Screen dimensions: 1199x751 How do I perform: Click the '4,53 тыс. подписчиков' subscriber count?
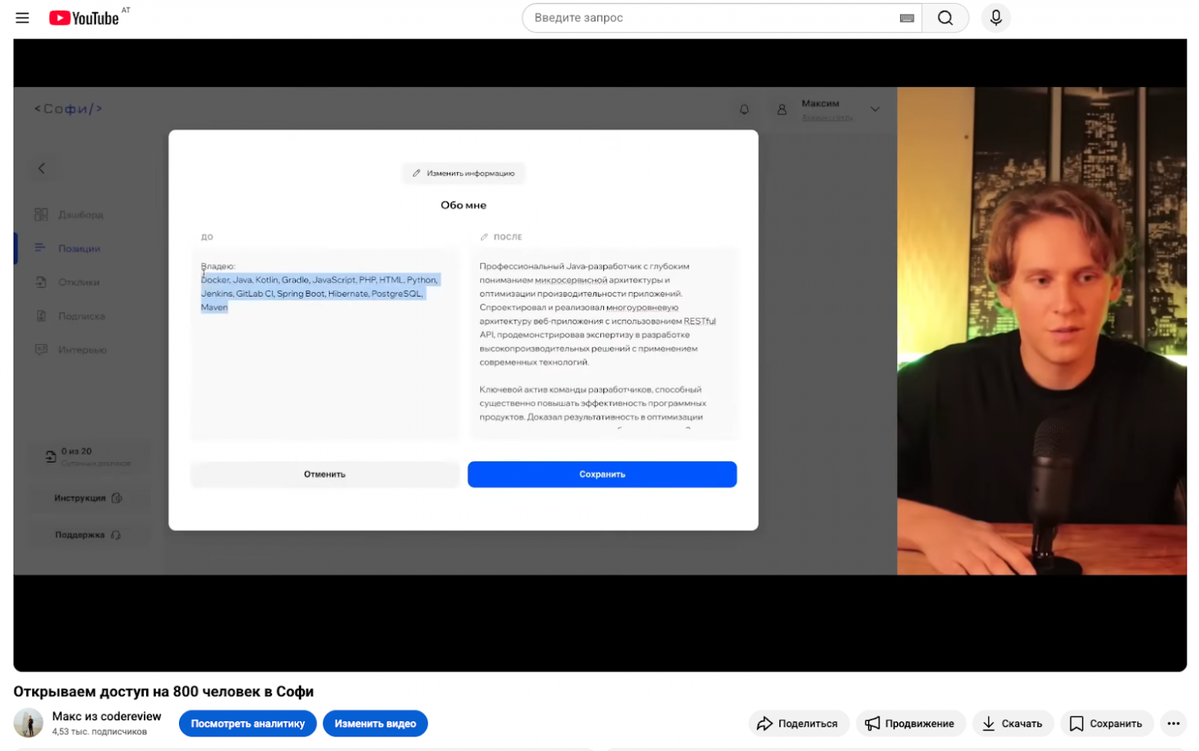99,732
